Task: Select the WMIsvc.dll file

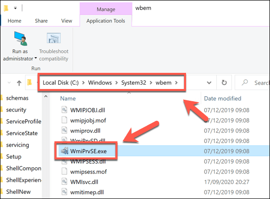Action: pos(84,182)
